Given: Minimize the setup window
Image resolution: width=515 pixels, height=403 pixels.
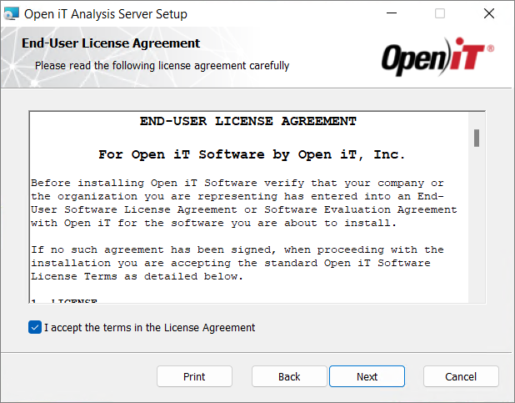Looking at the screenshot, I should [x=392, y=13].
